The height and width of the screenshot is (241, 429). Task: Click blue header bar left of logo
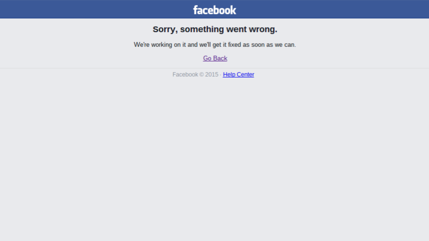pos(96,9)
